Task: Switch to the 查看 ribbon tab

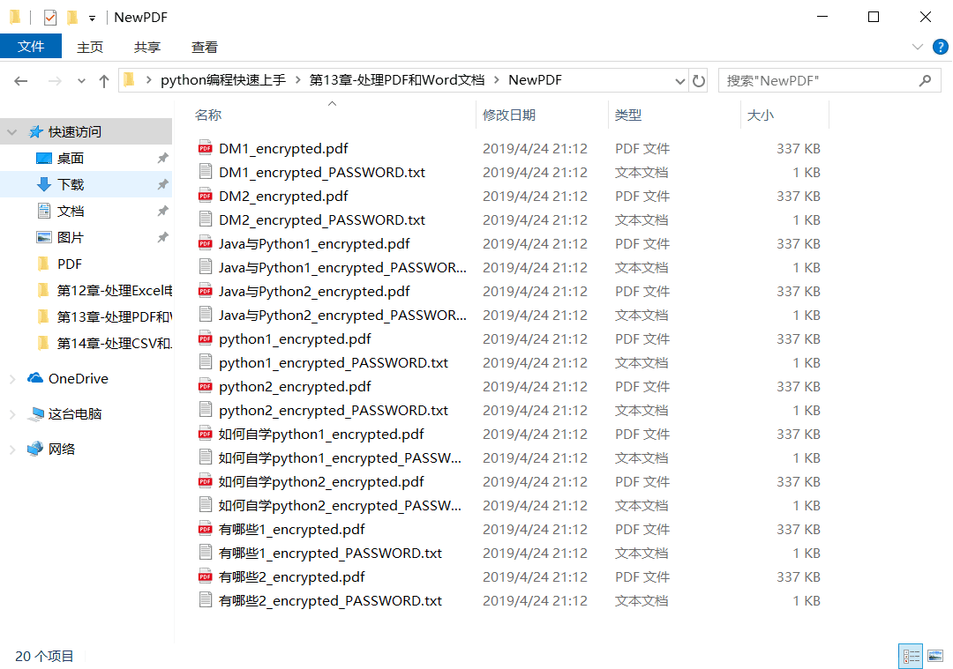Action: pyautogui.click(x=204, y=47)
